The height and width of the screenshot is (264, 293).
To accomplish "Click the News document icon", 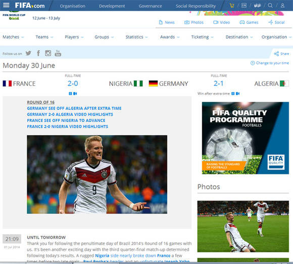I will click(x=161, y=22).
